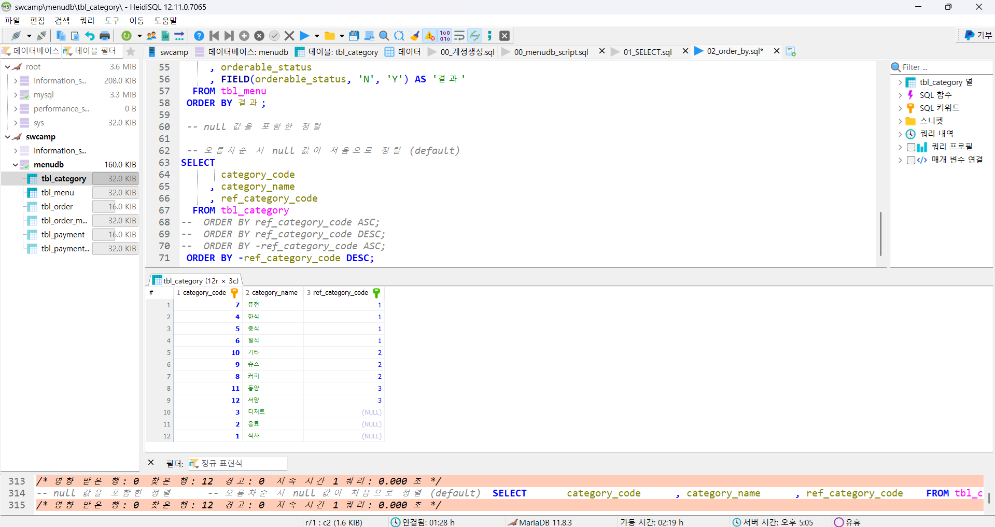Viewport: 995px width, 527px height.
Task: Click the helper panel Filter input field
Action: pos(944,67)
